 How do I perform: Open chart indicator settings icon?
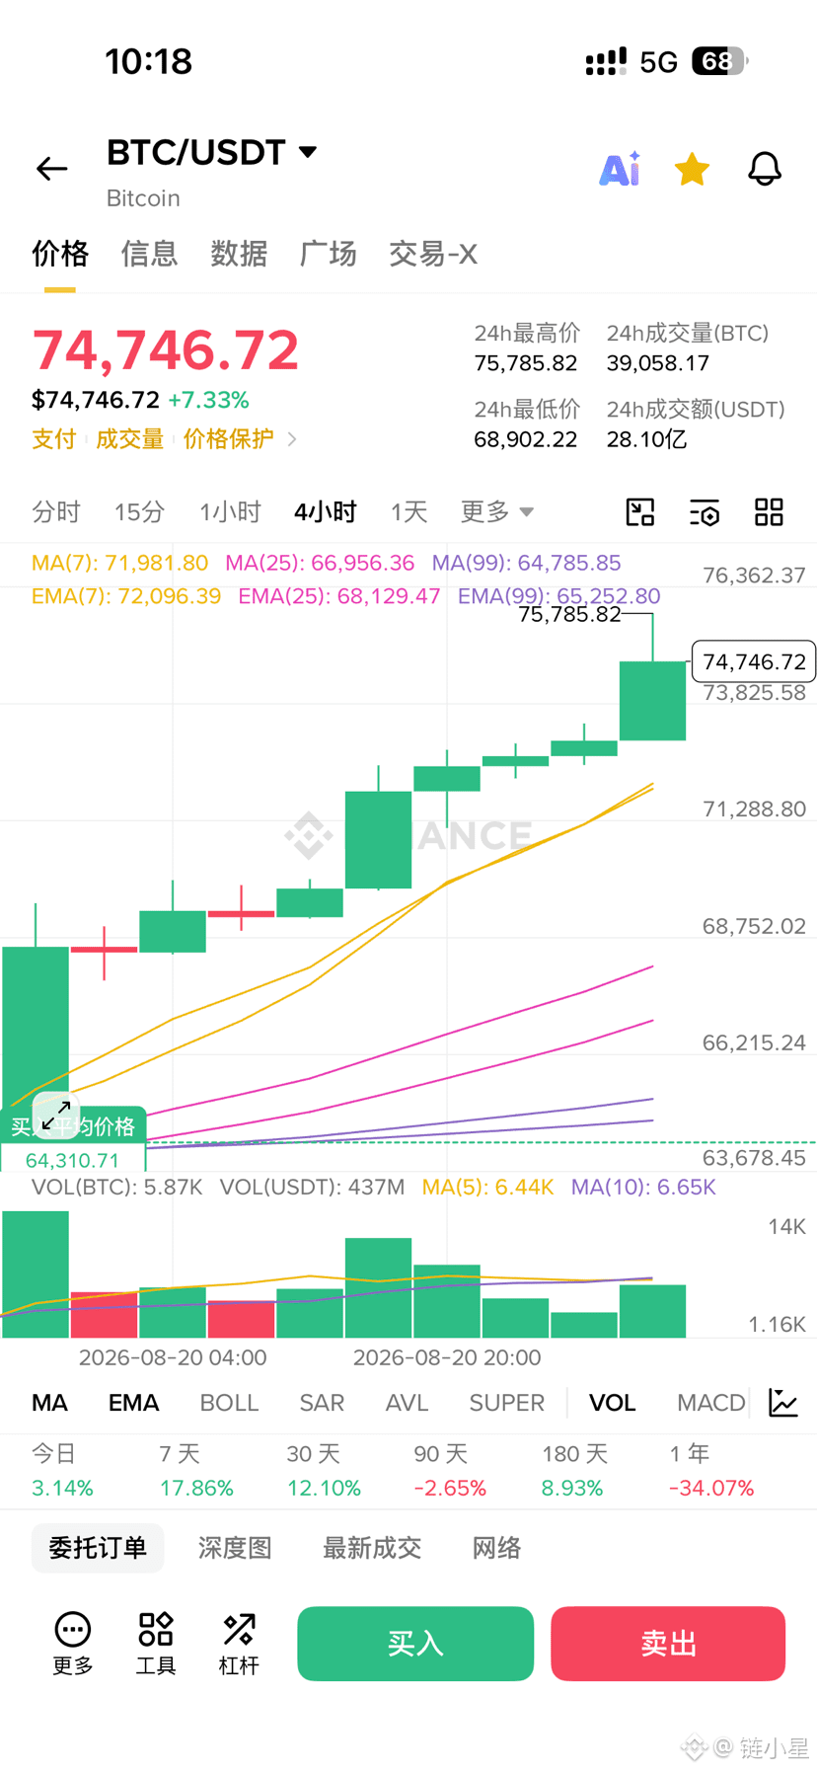pos(705,512)
